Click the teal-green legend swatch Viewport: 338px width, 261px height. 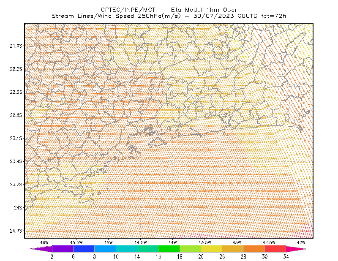coord(147,249)
